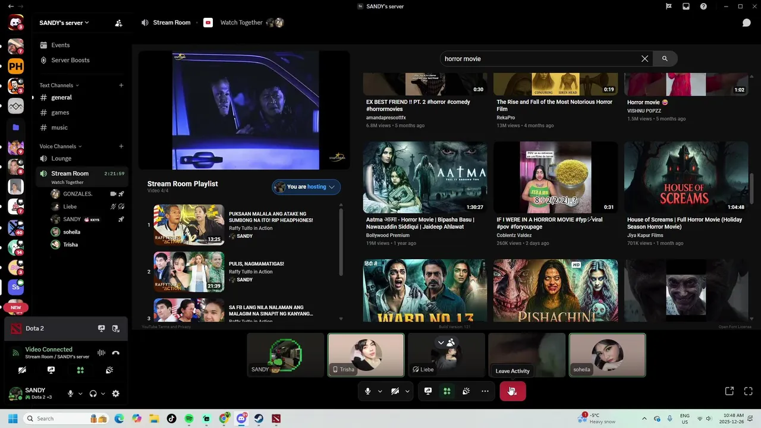Expand the SANDY's server name dropdown
This screenshot has height=428, width=761.
pyautogui.click(x=87, y=23)
